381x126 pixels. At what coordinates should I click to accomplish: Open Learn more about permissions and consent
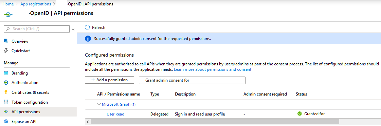213,69
